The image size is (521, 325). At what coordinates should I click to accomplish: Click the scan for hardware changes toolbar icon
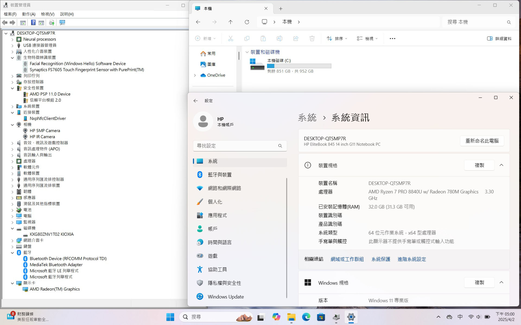point(62,22)
